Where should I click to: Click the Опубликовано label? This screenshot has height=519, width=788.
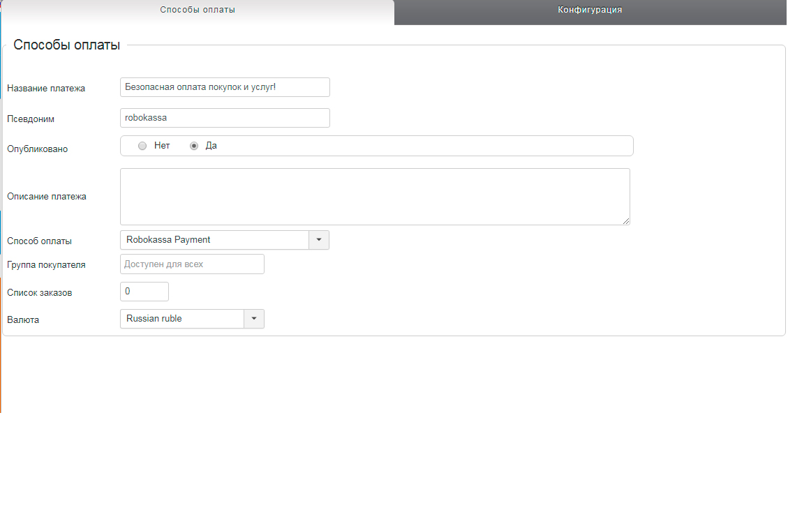pyautogui.click(x=38, y=149)
